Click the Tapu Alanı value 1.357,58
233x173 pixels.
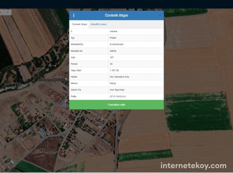[x=114, y=70]
